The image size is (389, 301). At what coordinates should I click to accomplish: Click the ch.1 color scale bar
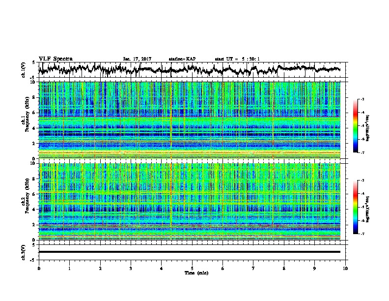point(355,126)
